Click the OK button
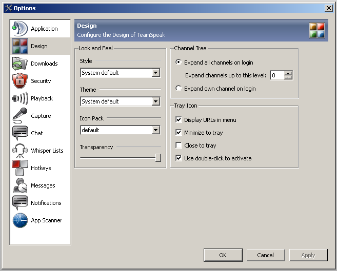Image resolution: width=337 pixels, height=271 pixels. (x=223, y=255)
